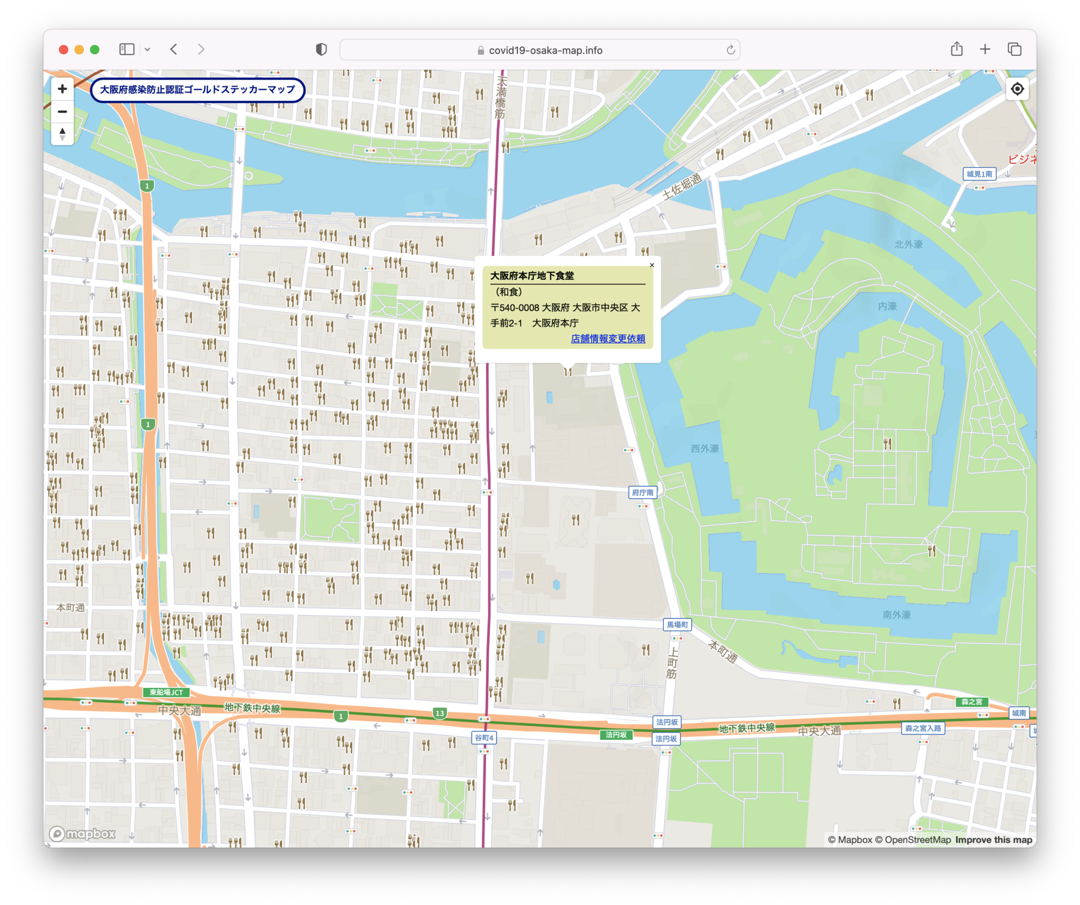Open the 店舗情報変更依頼 link in the popup

(x=607, y=339)
